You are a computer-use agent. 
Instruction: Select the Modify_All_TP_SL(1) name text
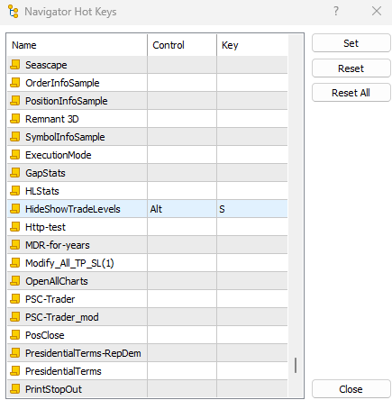pos(69,263)
